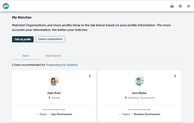Click the Explore organizations button
This screenshot has height=123, width=194.
[x=50, y=39]
